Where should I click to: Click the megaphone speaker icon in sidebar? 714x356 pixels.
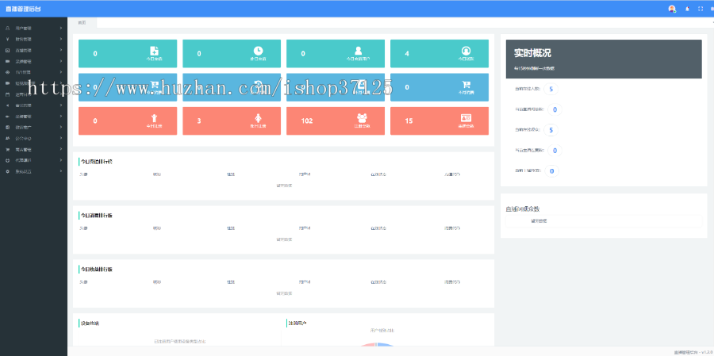[7, 105]
